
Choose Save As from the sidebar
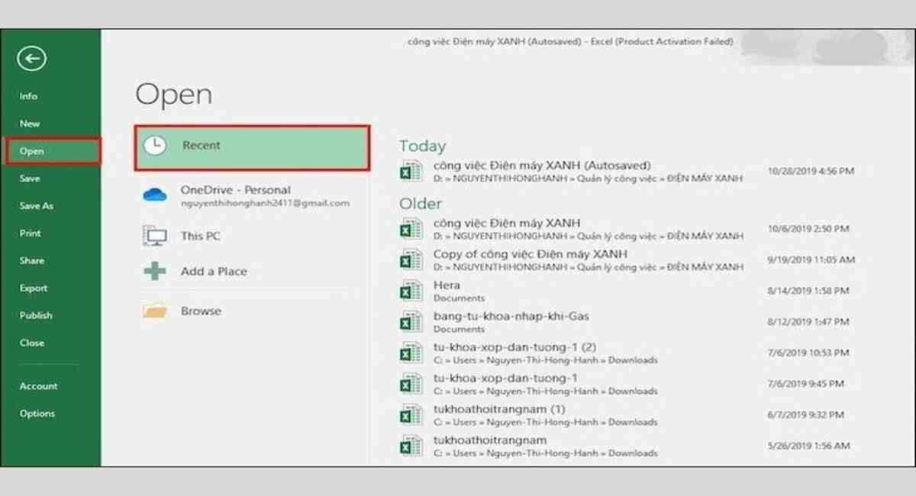[37, 206]
